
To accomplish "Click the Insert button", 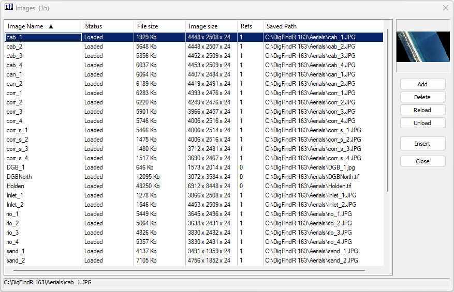I will pyautogui.click(x=423, y=144).
